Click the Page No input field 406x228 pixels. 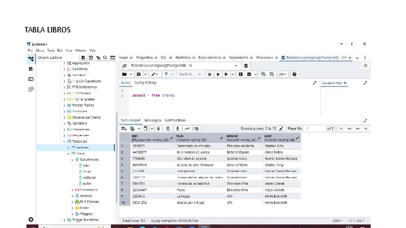[315, 128]
